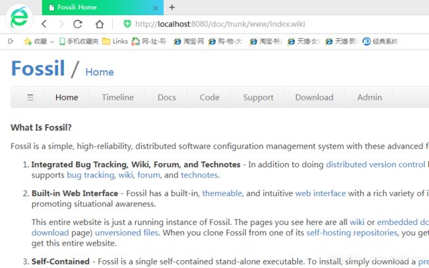Open Admin in the Fossil menu

point(370,97)
